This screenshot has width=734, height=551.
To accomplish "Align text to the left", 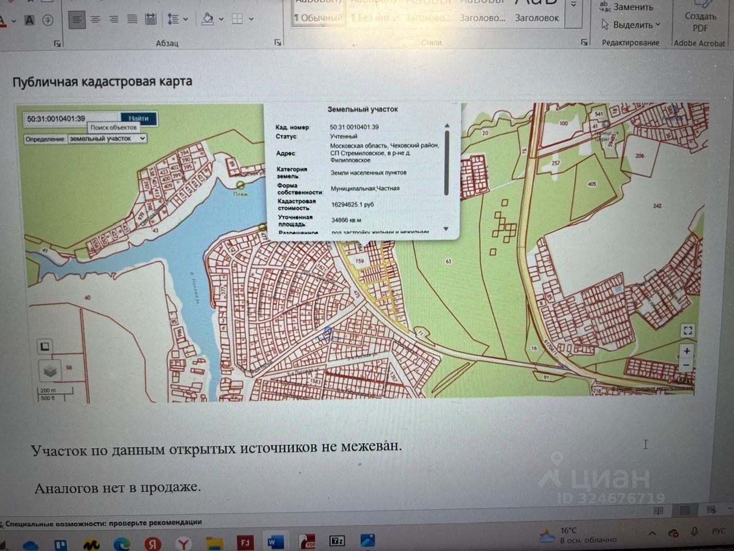I will coord(77,20).
